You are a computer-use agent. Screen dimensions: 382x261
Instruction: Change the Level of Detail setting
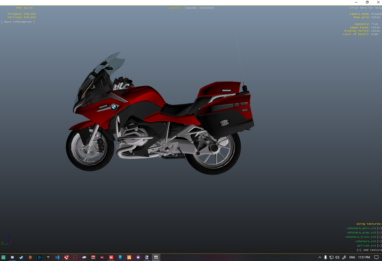point(374,34)
